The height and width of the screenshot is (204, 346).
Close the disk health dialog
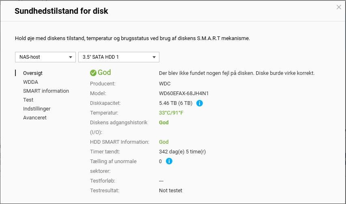[339, 7]
